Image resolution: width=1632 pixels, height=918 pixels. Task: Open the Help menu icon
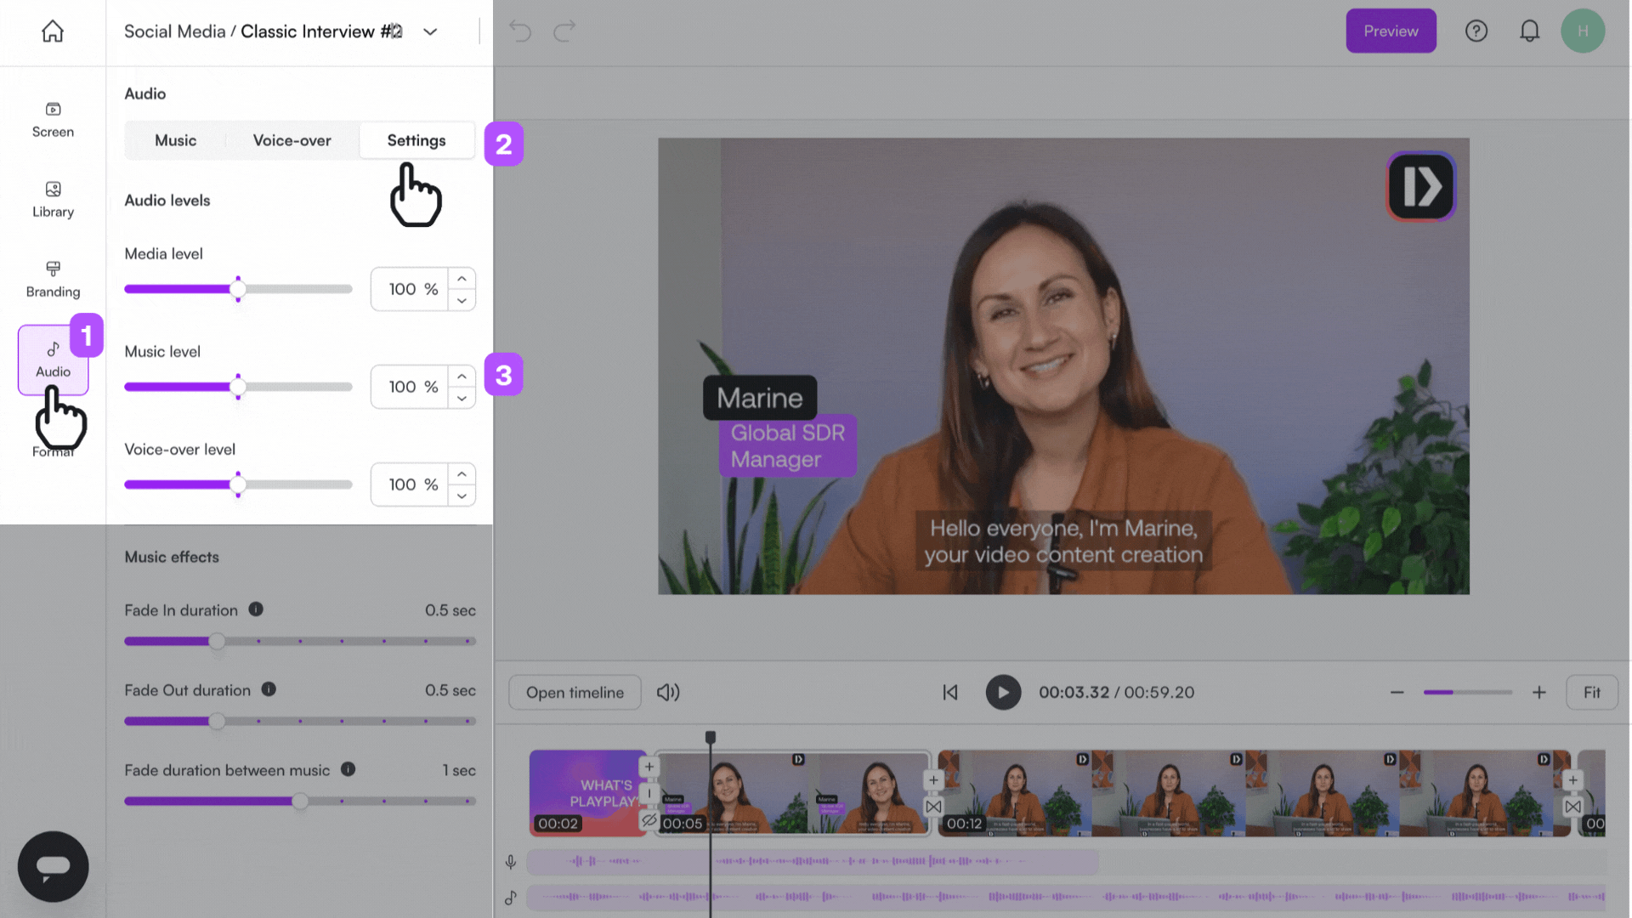[x=1476, y=31]
